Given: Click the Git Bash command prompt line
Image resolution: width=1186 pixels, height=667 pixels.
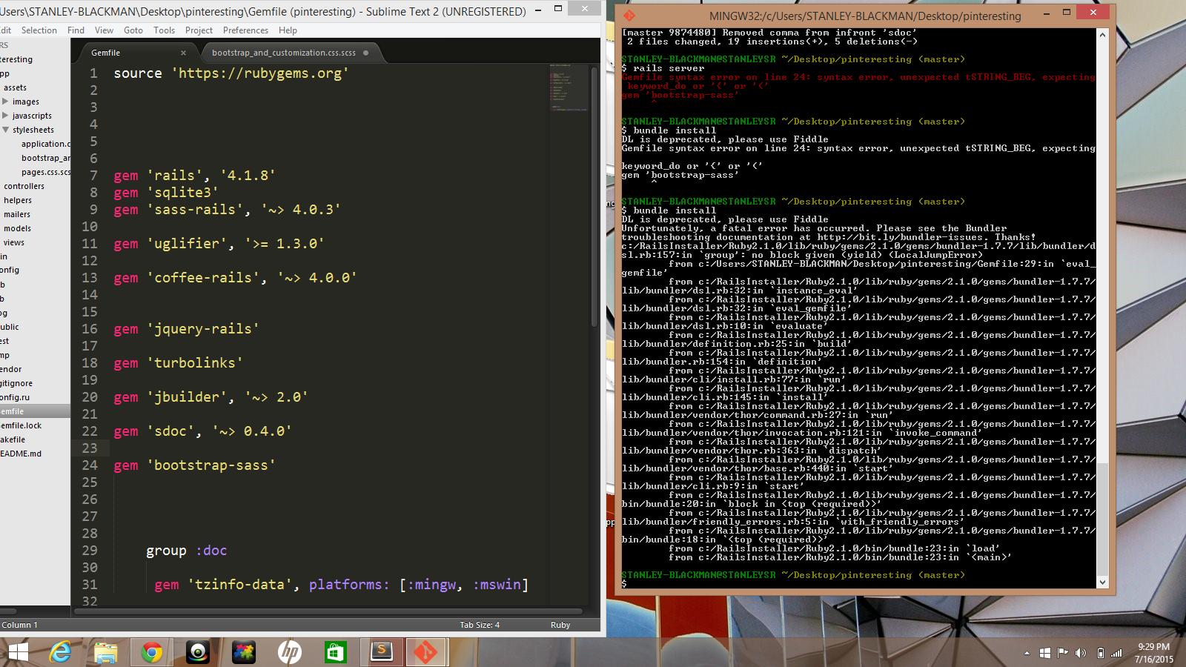Looking at the screenshot, I should 858,584.
